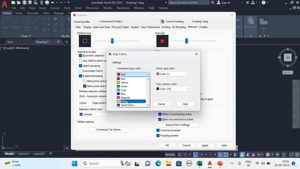300x169 pixels.
Task: Click the Open folder icon in quick access toolbar
Action: pos(19,3)
